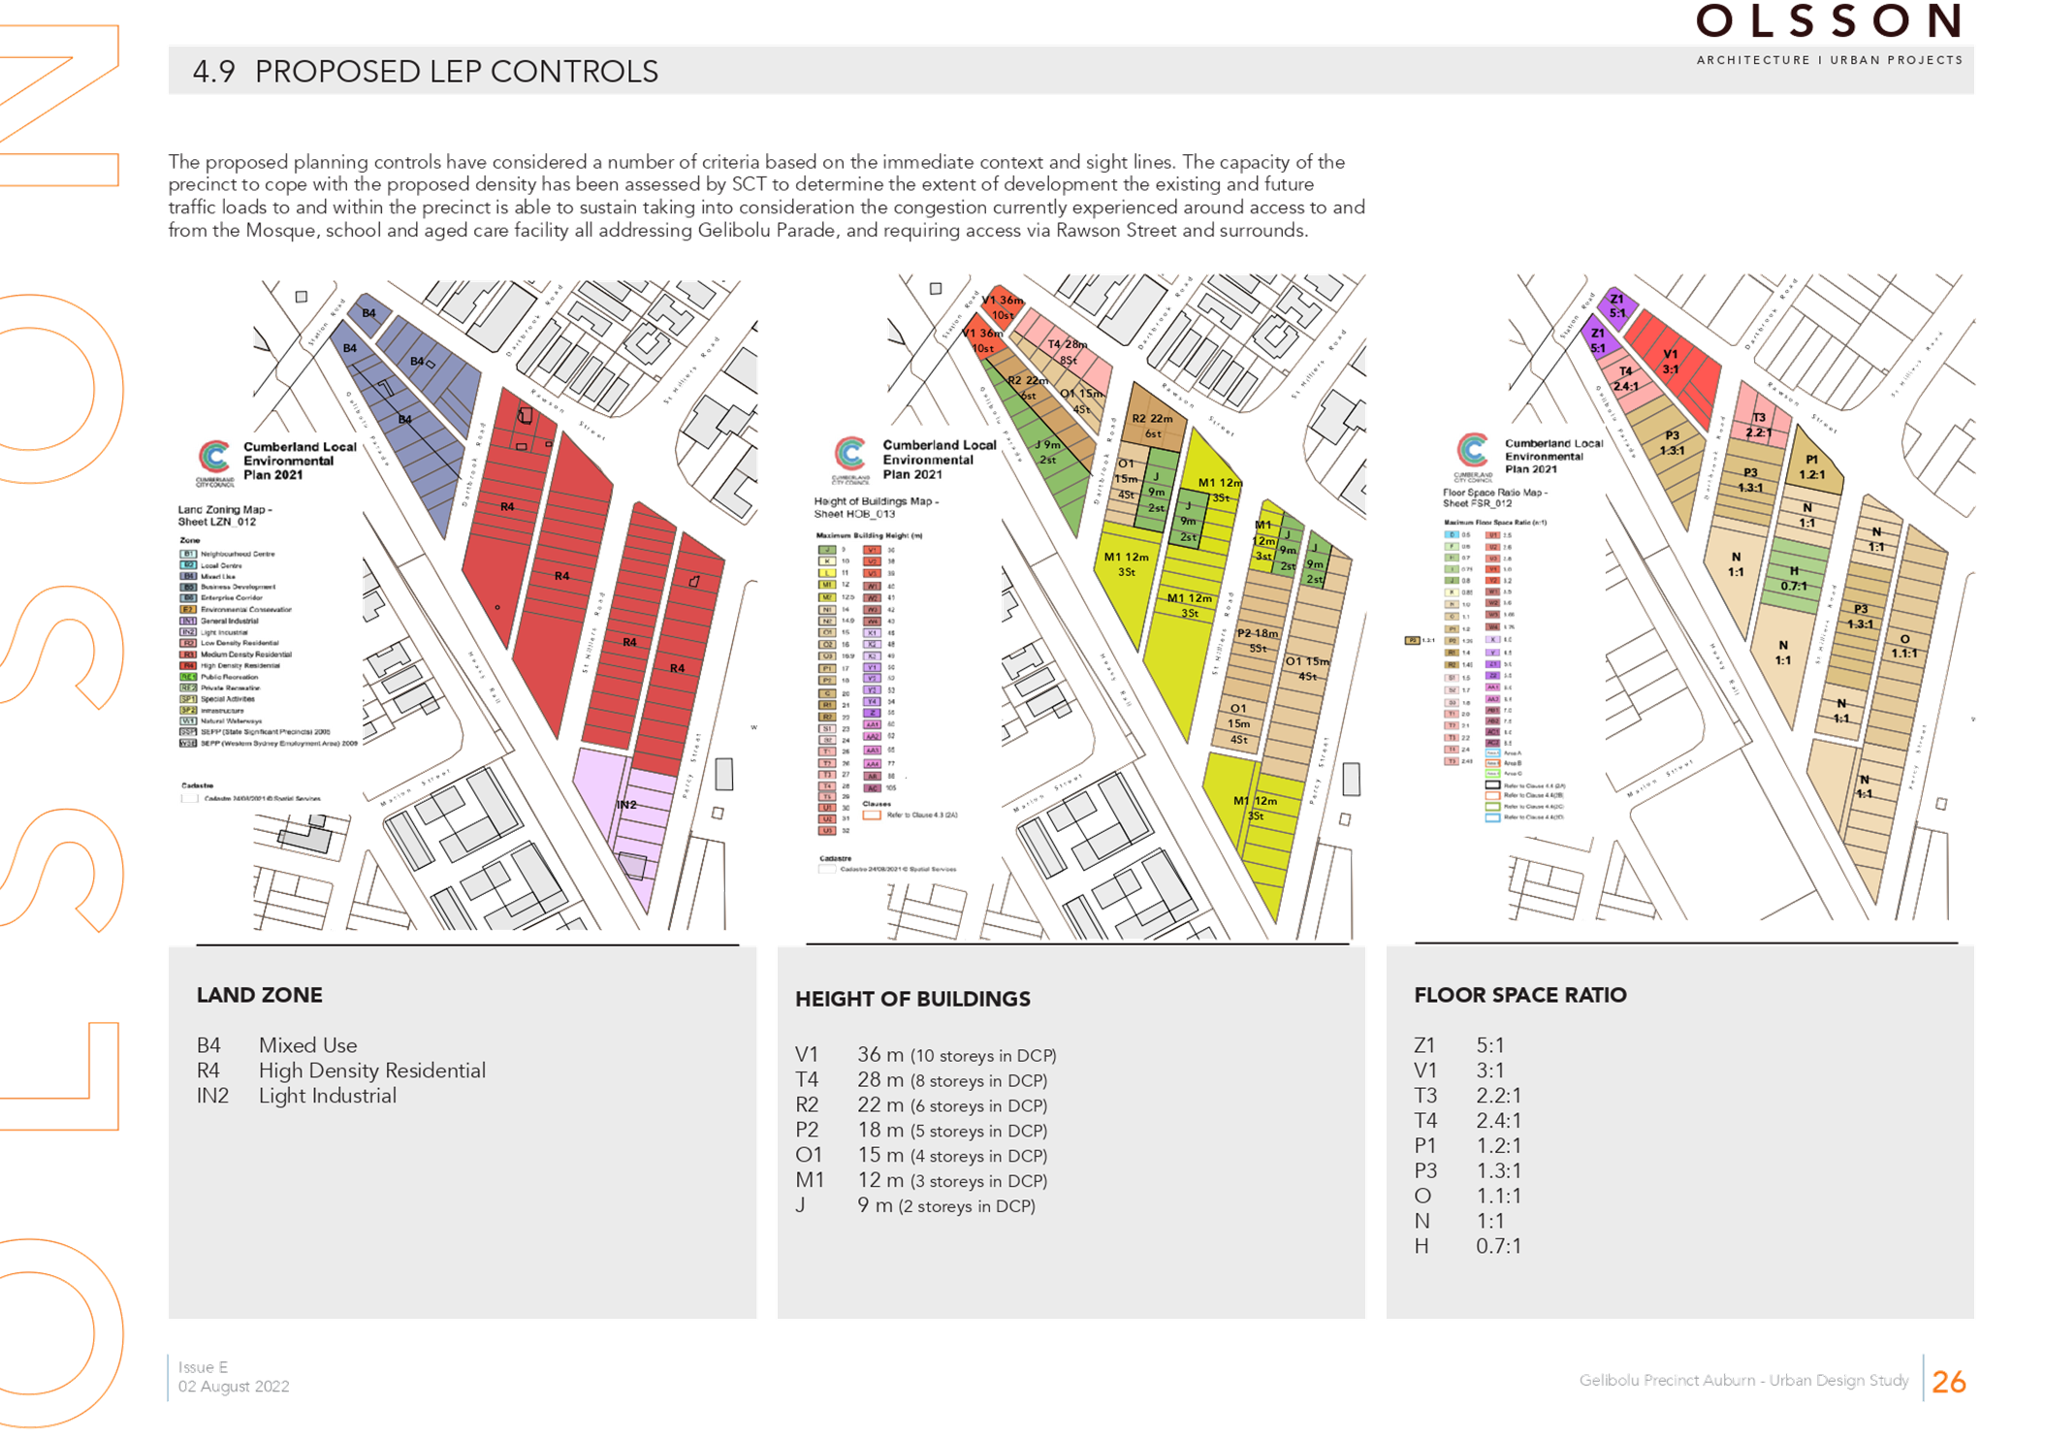Select the green H 0.7:1 block on FSR map
Screen dimensions: 2045x1439
(x=1794, y=578)
